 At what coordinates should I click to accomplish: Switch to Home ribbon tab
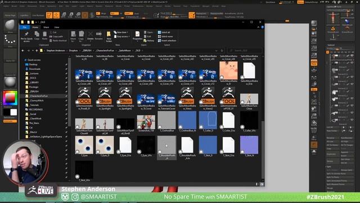pyautogui.click(x=35, y=27)
